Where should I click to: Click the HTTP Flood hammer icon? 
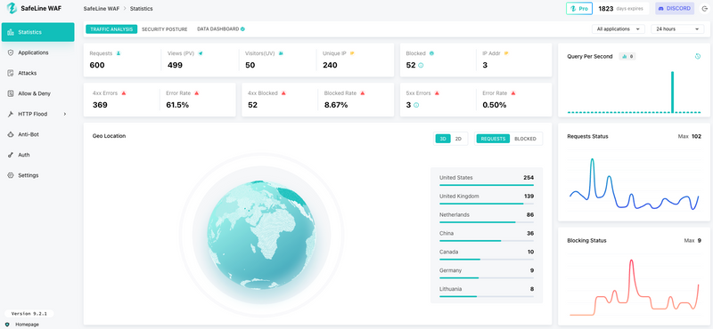(x=11, y=114)
